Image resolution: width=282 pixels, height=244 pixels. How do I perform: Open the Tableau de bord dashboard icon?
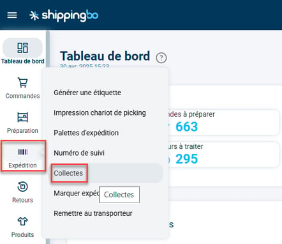[x=22, y=48]
